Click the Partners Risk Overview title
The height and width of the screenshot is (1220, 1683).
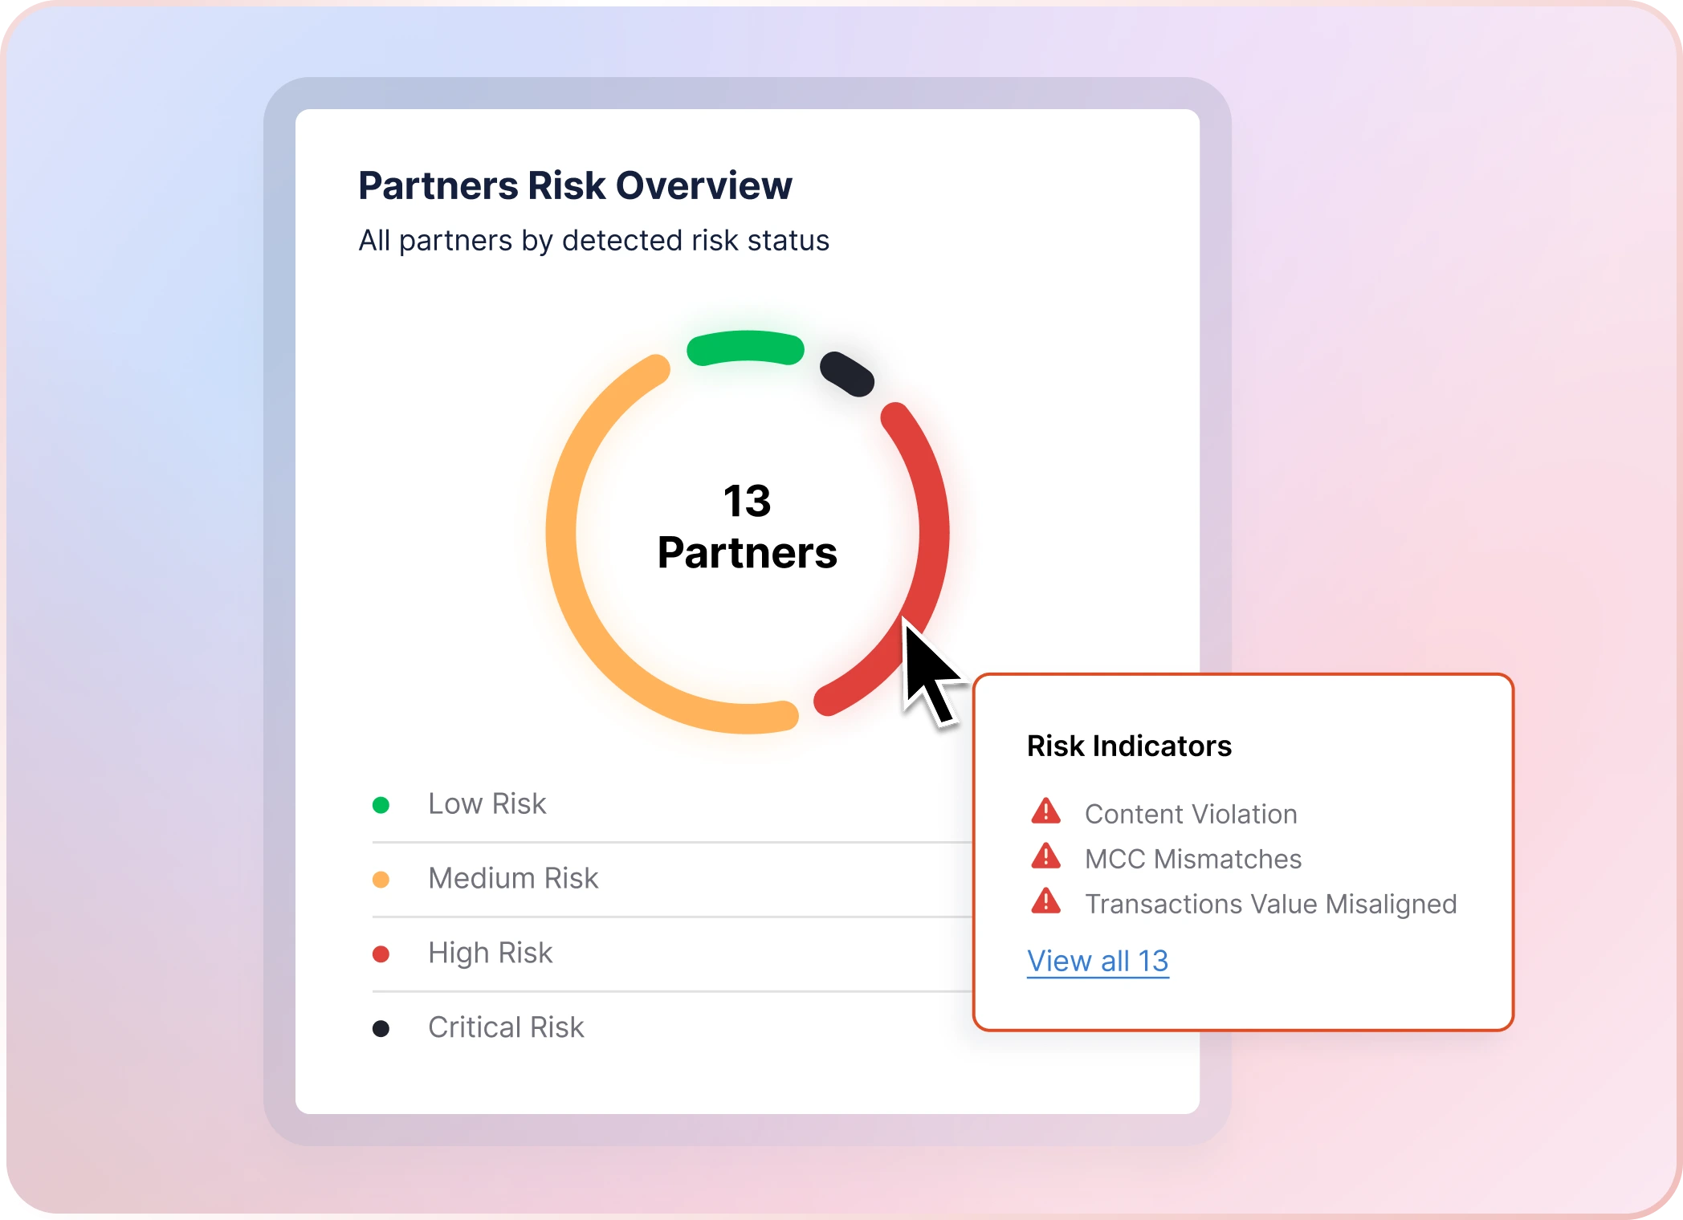tap(575, 185)
